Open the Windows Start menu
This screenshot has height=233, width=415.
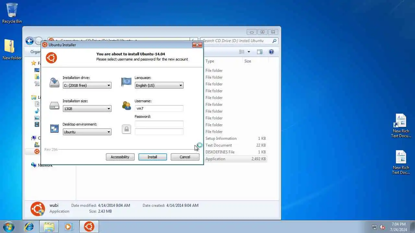[x=8, y=227]
